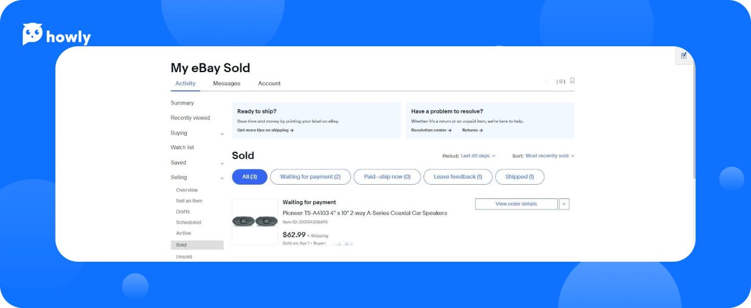The width and height of the screenshot is (751, 308).
Task: Switch to the Messages tab
Action: [x=227, y=84]
